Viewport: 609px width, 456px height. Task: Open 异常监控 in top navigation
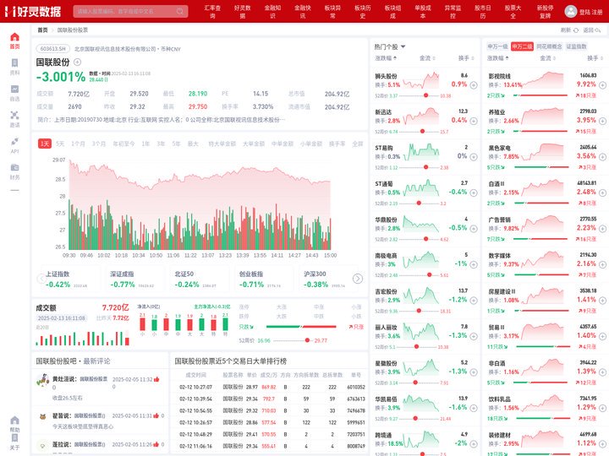pos(453,12)
